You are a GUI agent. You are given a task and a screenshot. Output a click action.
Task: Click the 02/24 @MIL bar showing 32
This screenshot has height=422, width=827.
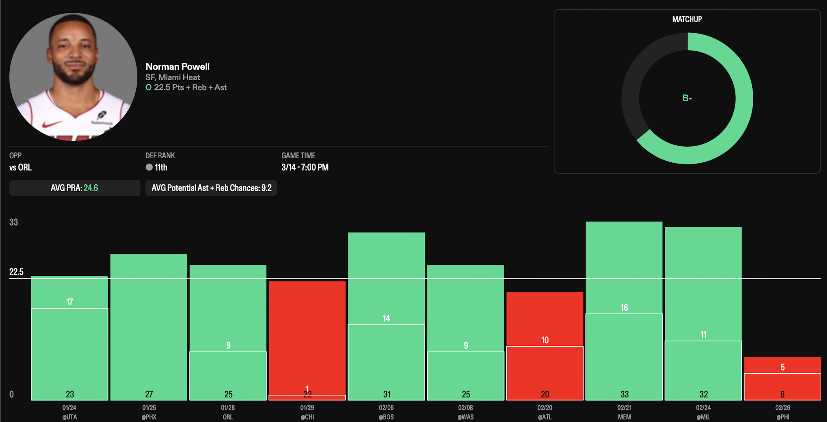(703, 313)
